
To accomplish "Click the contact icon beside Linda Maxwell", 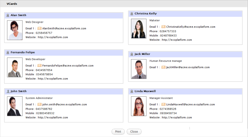I will point(132,91).
